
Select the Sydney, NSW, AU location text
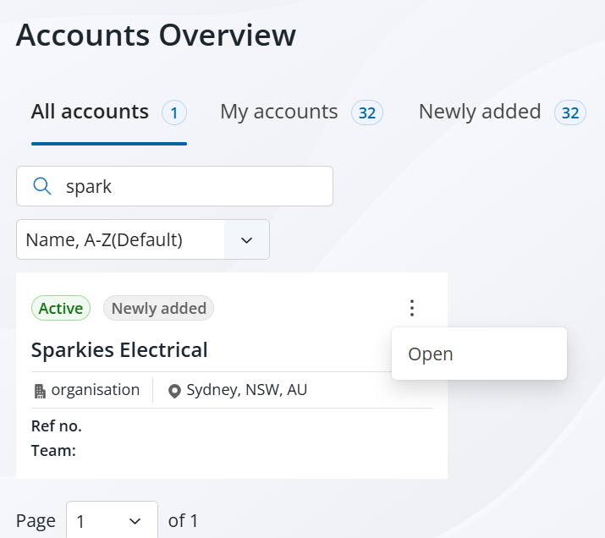point(246,390)
